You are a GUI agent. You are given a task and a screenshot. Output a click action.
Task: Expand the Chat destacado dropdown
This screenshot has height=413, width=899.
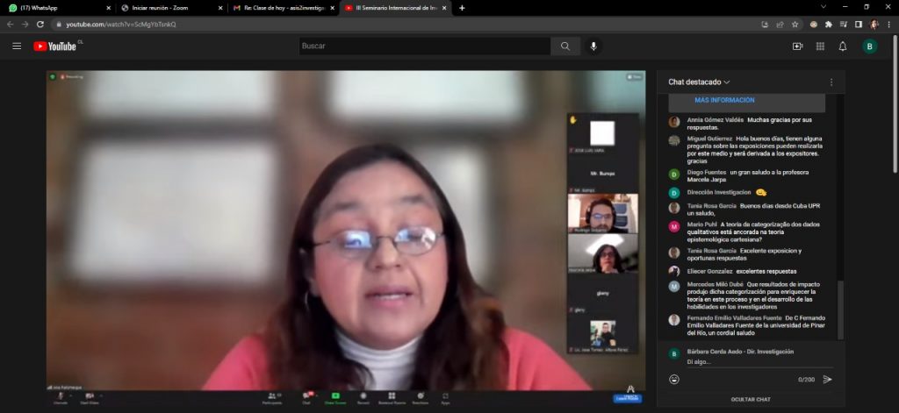click(x=702, y=82)
